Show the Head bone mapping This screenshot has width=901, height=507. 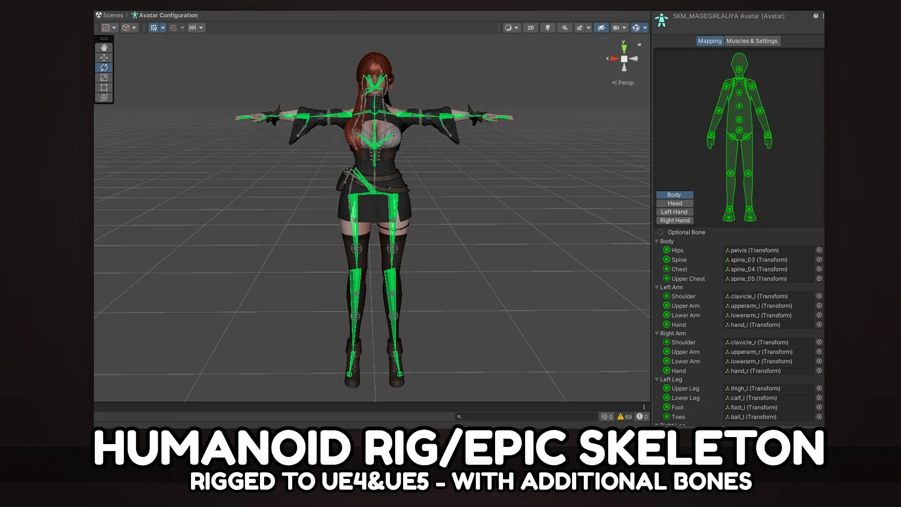tap(674, 203)
